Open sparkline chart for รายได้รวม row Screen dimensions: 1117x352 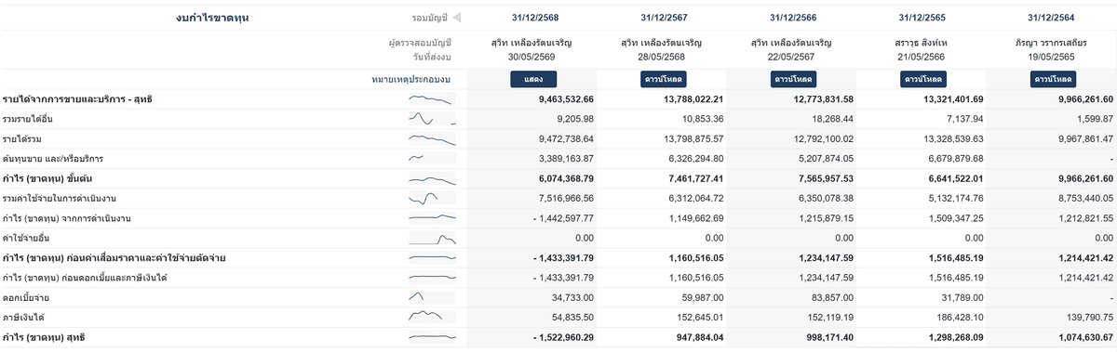433,138
